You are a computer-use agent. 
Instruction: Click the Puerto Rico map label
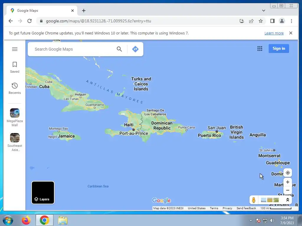click(x=209, y=135)
